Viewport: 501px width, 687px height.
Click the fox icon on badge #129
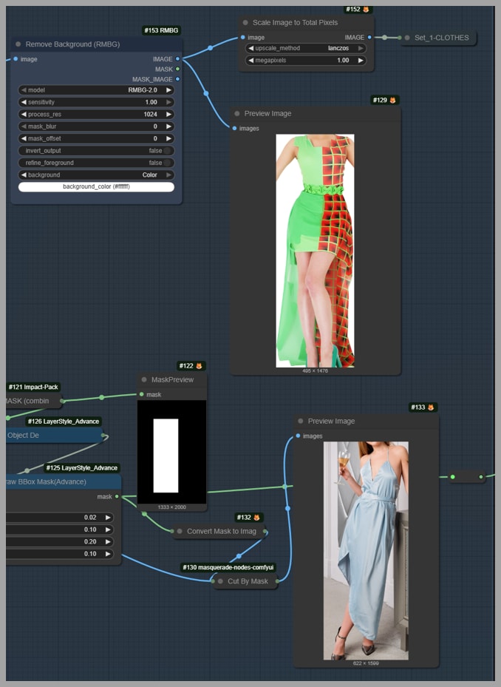click(x=393, y=100)
